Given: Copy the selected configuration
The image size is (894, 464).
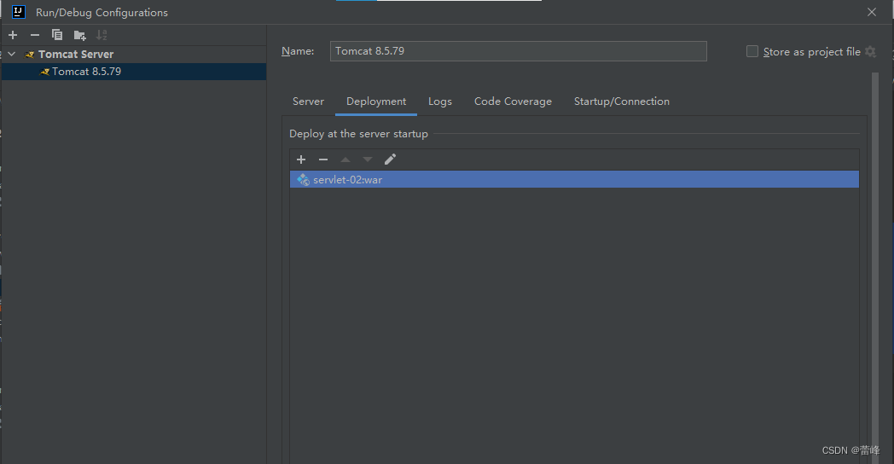Looking at the screenshot, I should click(x=57, y=35).
